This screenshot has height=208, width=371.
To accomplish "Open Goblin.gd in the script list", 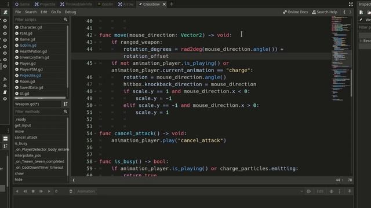I will click(28, 45).
